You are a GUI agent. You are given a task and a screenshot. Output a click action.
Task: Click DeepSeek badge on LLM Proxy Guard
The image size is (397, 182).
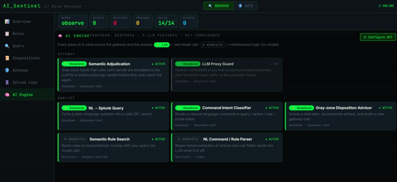(188, 64)
